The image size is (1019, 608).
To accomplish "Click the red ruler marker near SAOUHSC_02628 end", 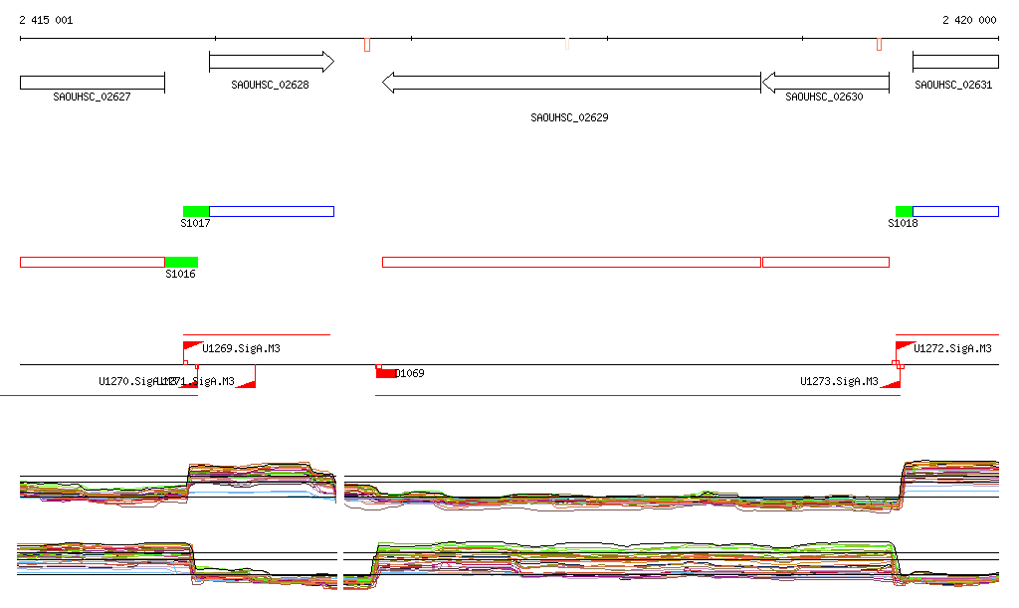I will point(367,44).
